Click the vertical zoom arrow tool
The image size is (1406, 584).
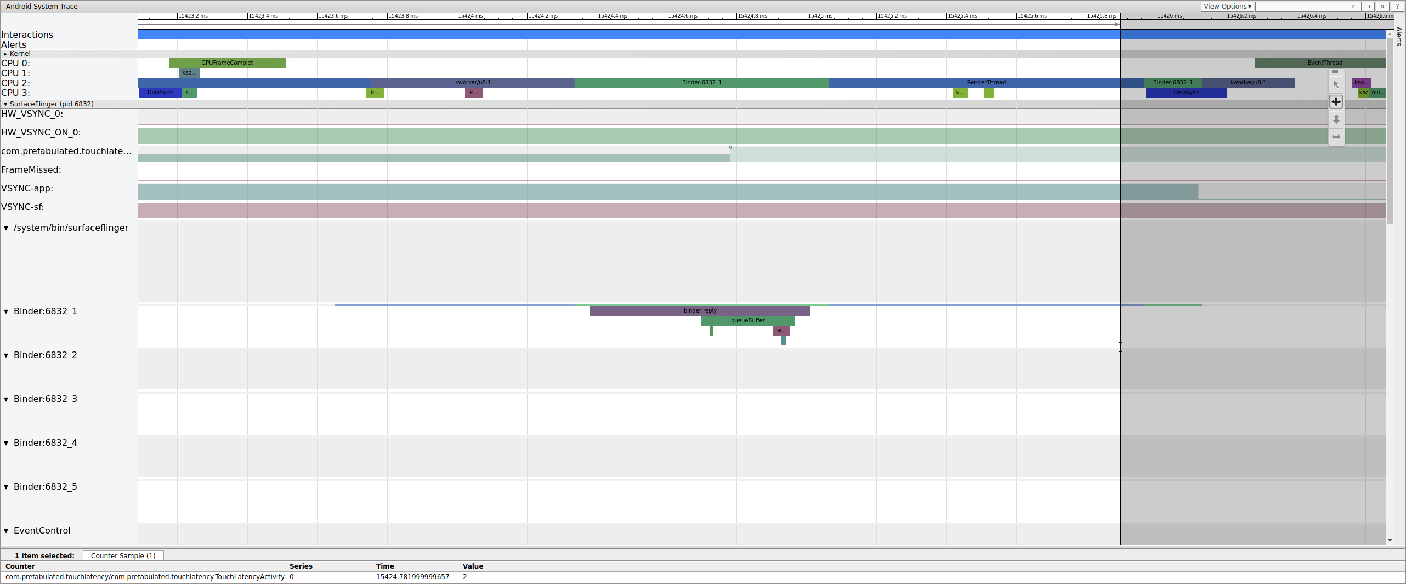1336,120
